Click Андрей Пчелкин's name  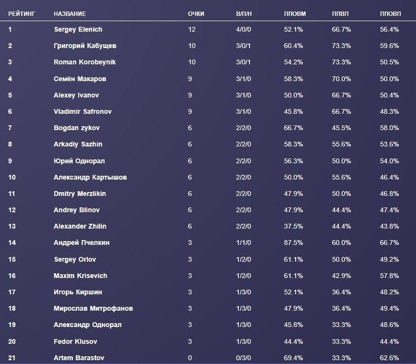[x=82, y=243]
